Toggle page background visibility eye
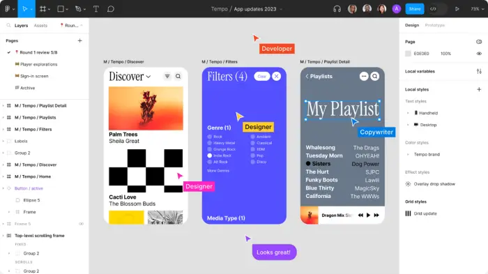488x274 pixels. point(479,54)
